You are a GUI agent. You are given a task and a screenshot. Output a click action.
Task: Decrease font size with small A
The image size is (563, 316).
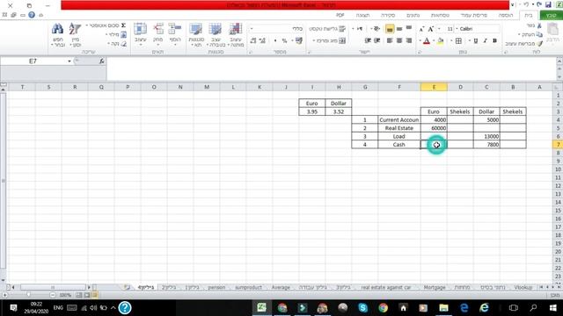[422, 29]
